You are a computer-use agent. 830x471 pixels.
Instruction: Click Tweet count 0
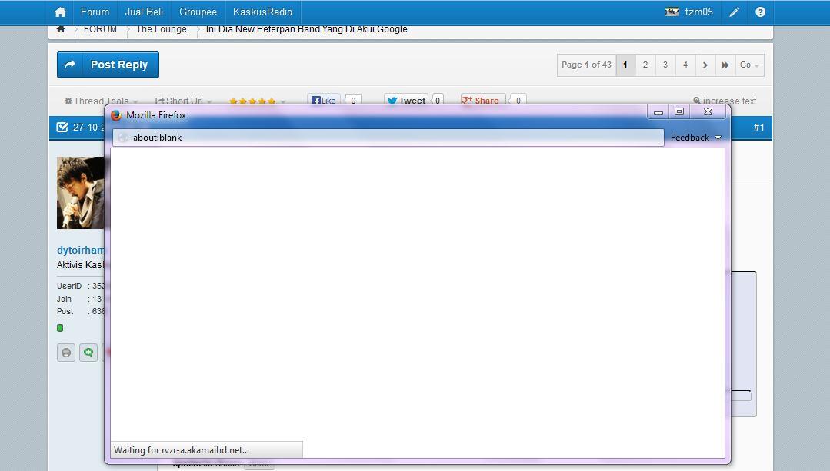point(438,100)
